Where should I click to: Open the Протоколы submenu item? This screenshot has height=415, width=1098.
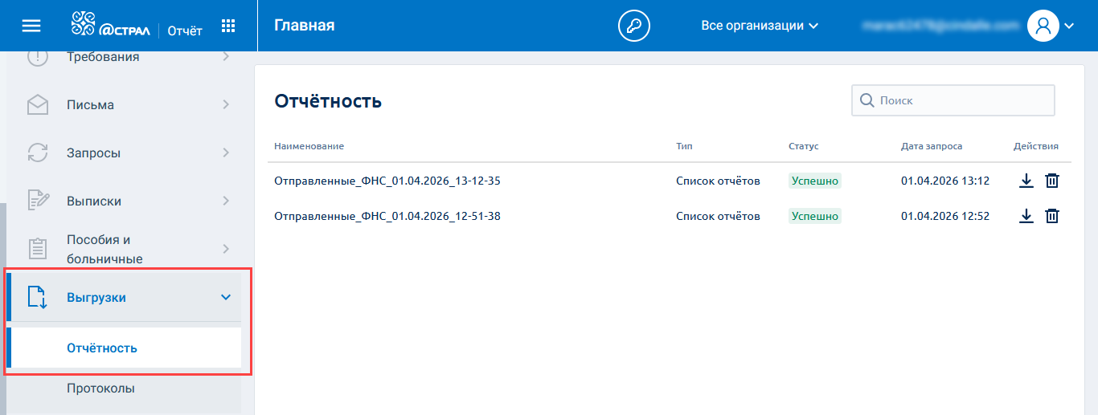tap(100, 389)
